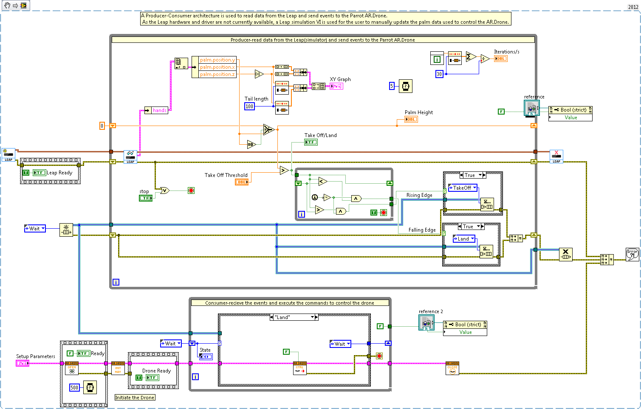Select the Leap close VI with red X
The image size is (641, 409).
556,156
